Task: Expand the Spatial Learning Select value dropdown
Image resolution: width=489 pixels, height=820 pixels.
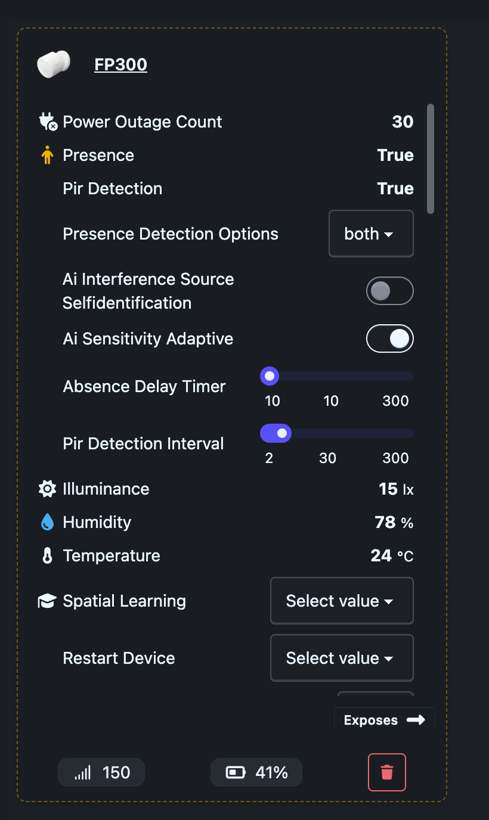Action: point(342,601)
